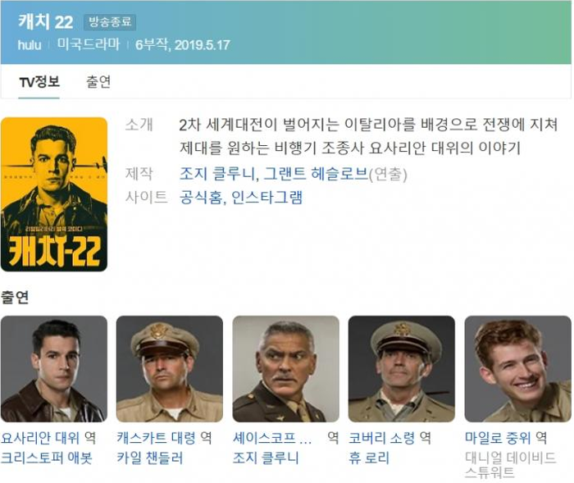Click the 캐치 22 title heading
Image resolution: width=574 pixels, height=483 pixels.
click(x=46, y=22)
